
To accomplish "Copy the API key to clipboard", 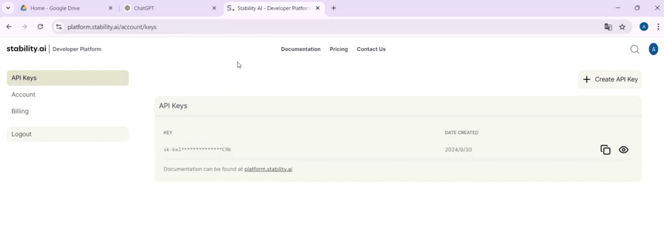I will coord(605,150).
